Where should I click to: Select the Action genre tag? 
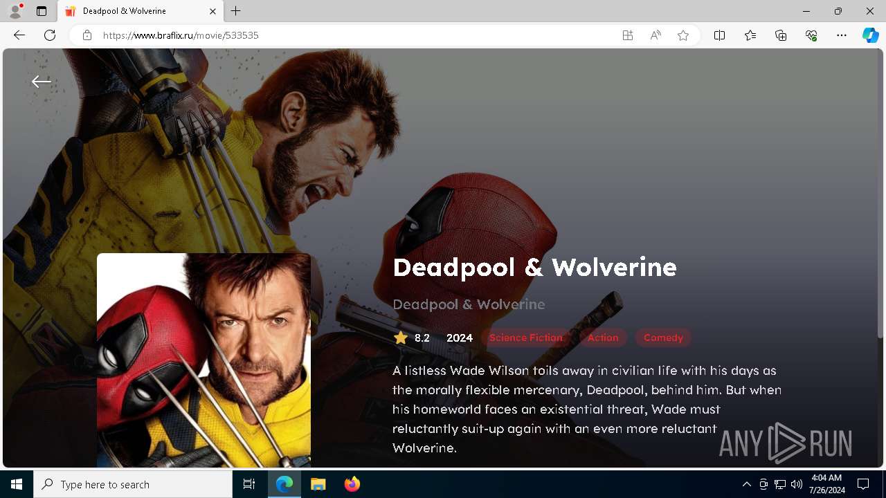point(603,338)
